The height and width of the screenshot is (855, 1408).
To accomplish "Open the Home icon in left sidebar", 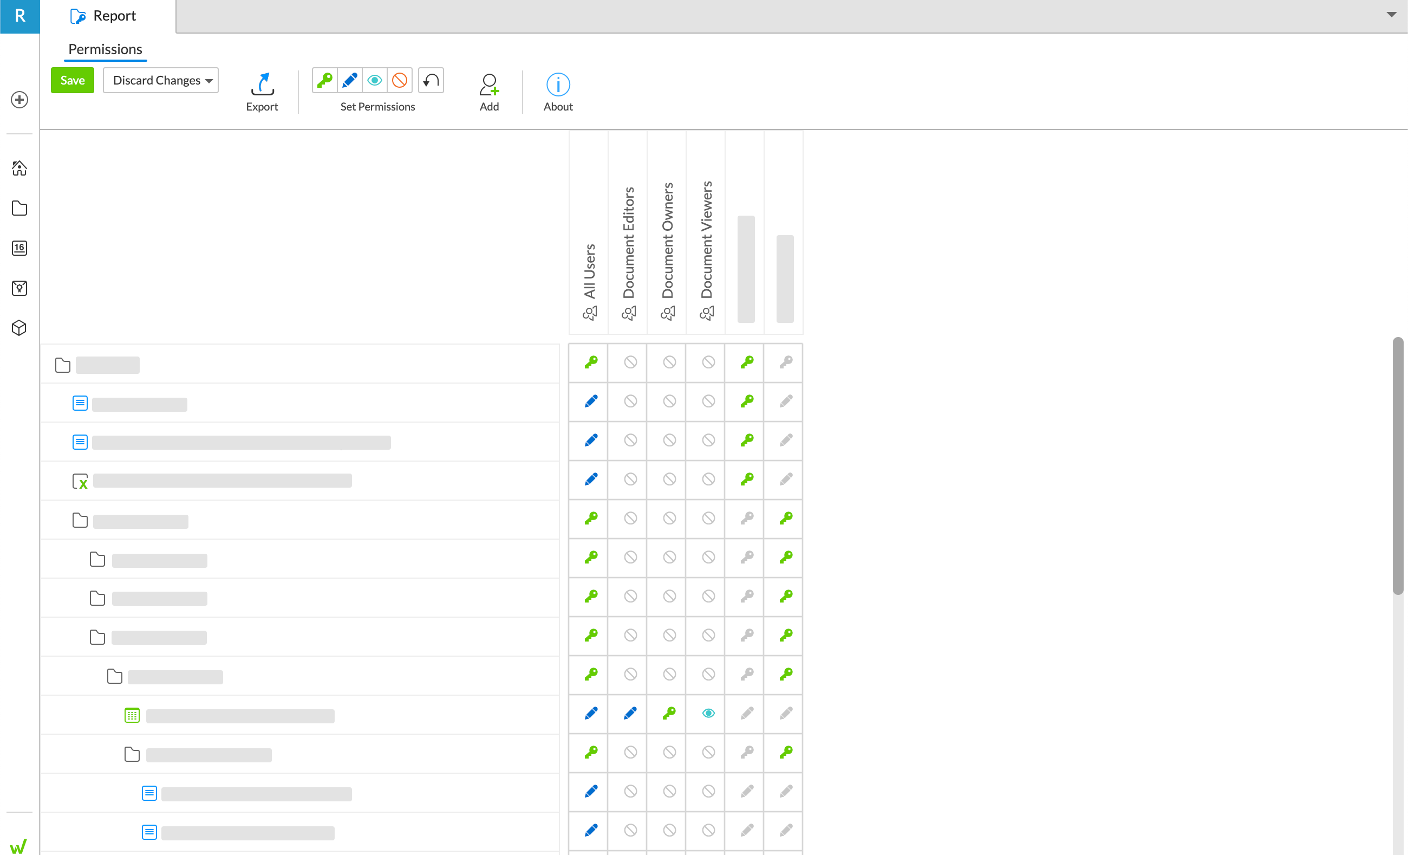I will 19,167.
